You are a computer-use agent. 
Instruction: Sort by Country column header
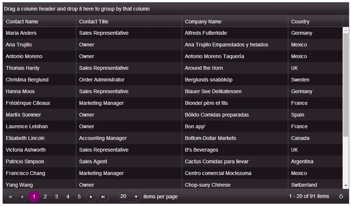tap(300, 22)
